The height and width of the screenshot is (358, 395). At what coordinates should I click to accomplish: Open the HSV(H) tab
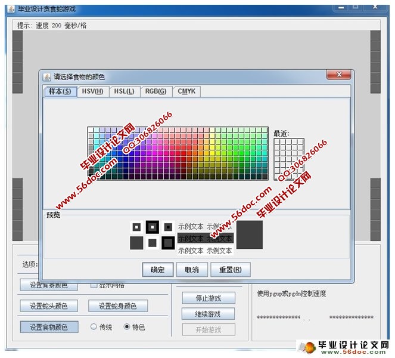click(92, 91)
